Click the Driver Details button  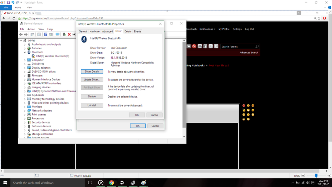click(92, 72)
